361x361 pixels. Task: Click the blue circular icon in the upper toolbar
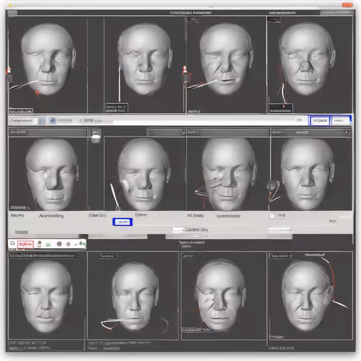coord(53,121)
